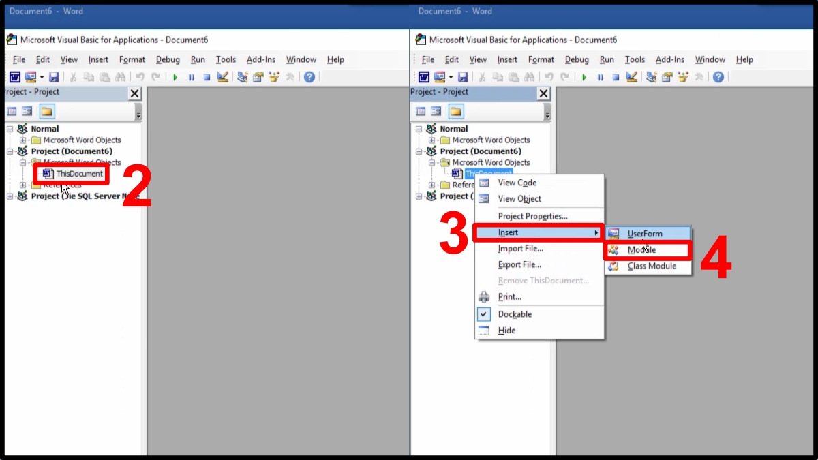This screenshot has height=460, width=818.
Task: Collapse Normal project node in right window
Action: (419, 129)
